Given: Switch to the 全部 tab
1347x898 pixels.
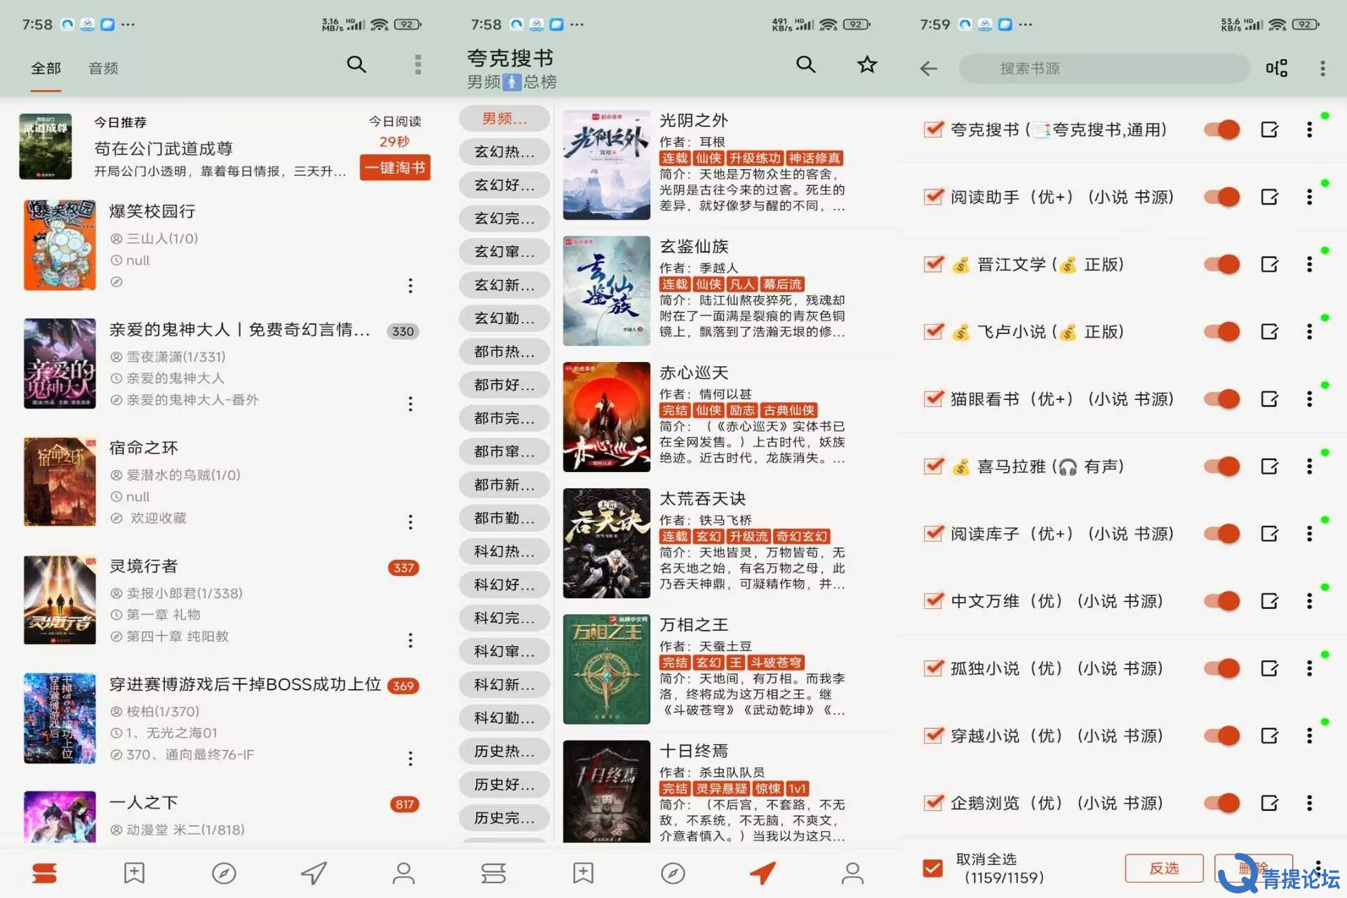Looking at the screenshot, I should tap(46, 68).
